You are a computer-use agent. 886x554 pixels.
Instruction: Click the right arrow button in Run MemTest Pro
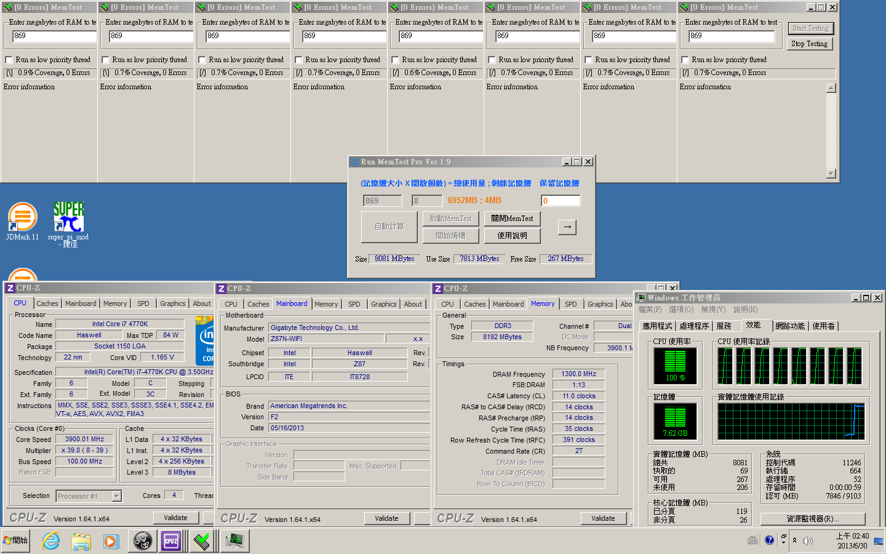[567, 227]
